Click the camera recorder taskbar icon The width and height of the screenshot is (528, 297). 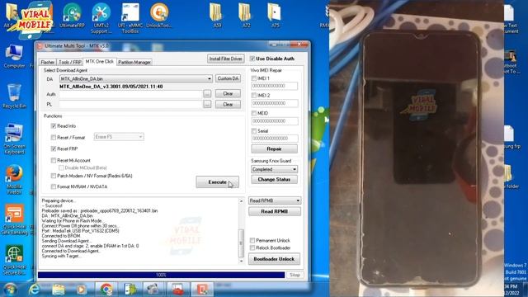[153, 290]
